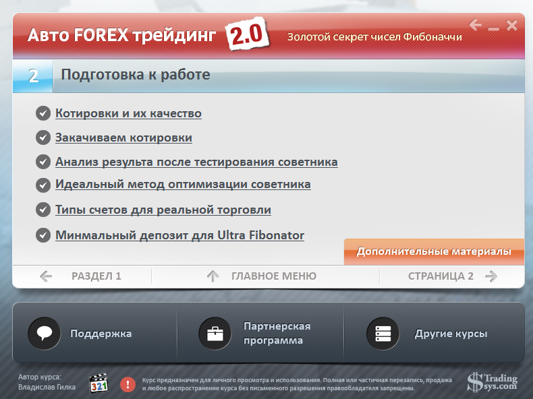Toggle checkmark beside Котировки и их качество

[43, 113]
